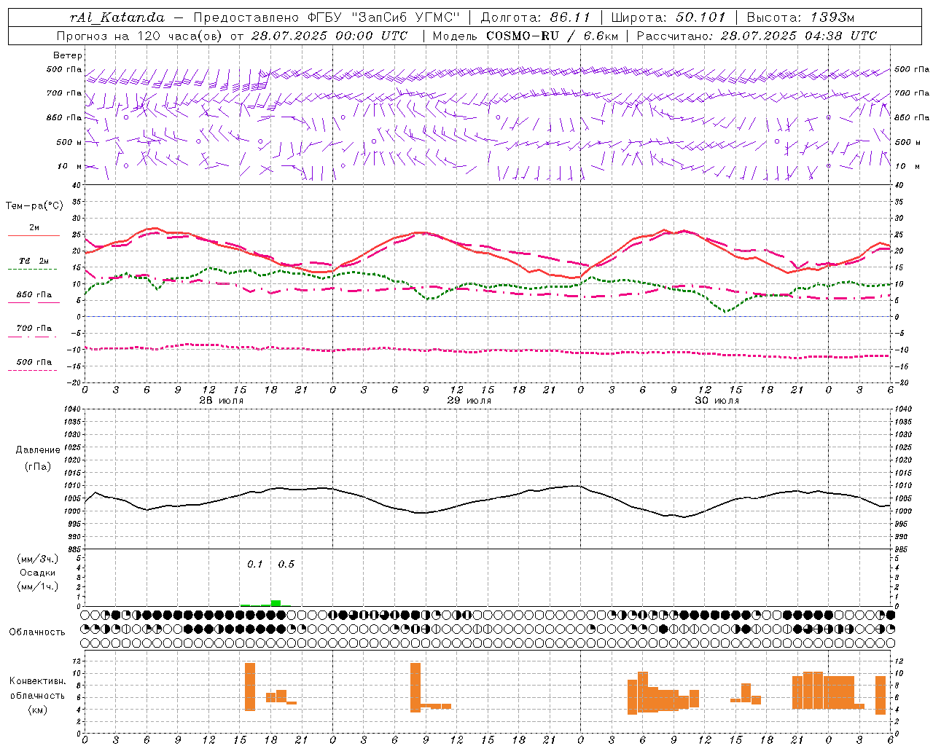Click the 30 июля date label
The width and height of the screenshot is (933, 746).
pos(717,401)
